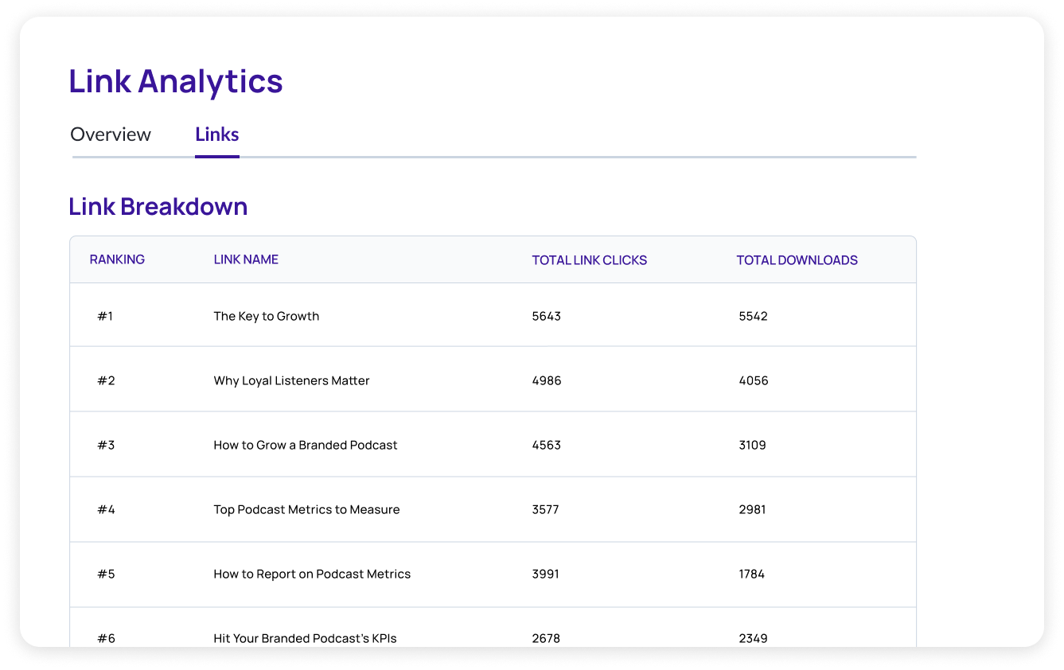Click the 3577 link clicks value
The image size is (1064, 670).
(545, 509)
